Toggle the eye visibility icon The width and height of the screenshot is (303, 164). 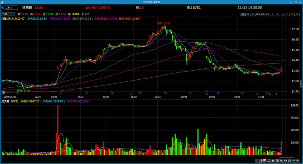coord(285,161)
